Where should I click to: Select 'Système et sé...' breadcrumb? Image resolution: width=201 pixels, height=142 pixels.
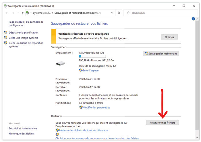click(42, 13)
